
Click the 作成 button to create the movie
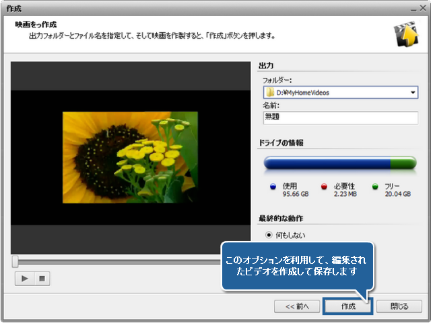347,306
